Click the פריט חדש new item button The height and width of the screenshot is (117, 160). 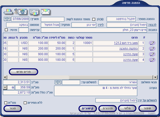[23, 72]
